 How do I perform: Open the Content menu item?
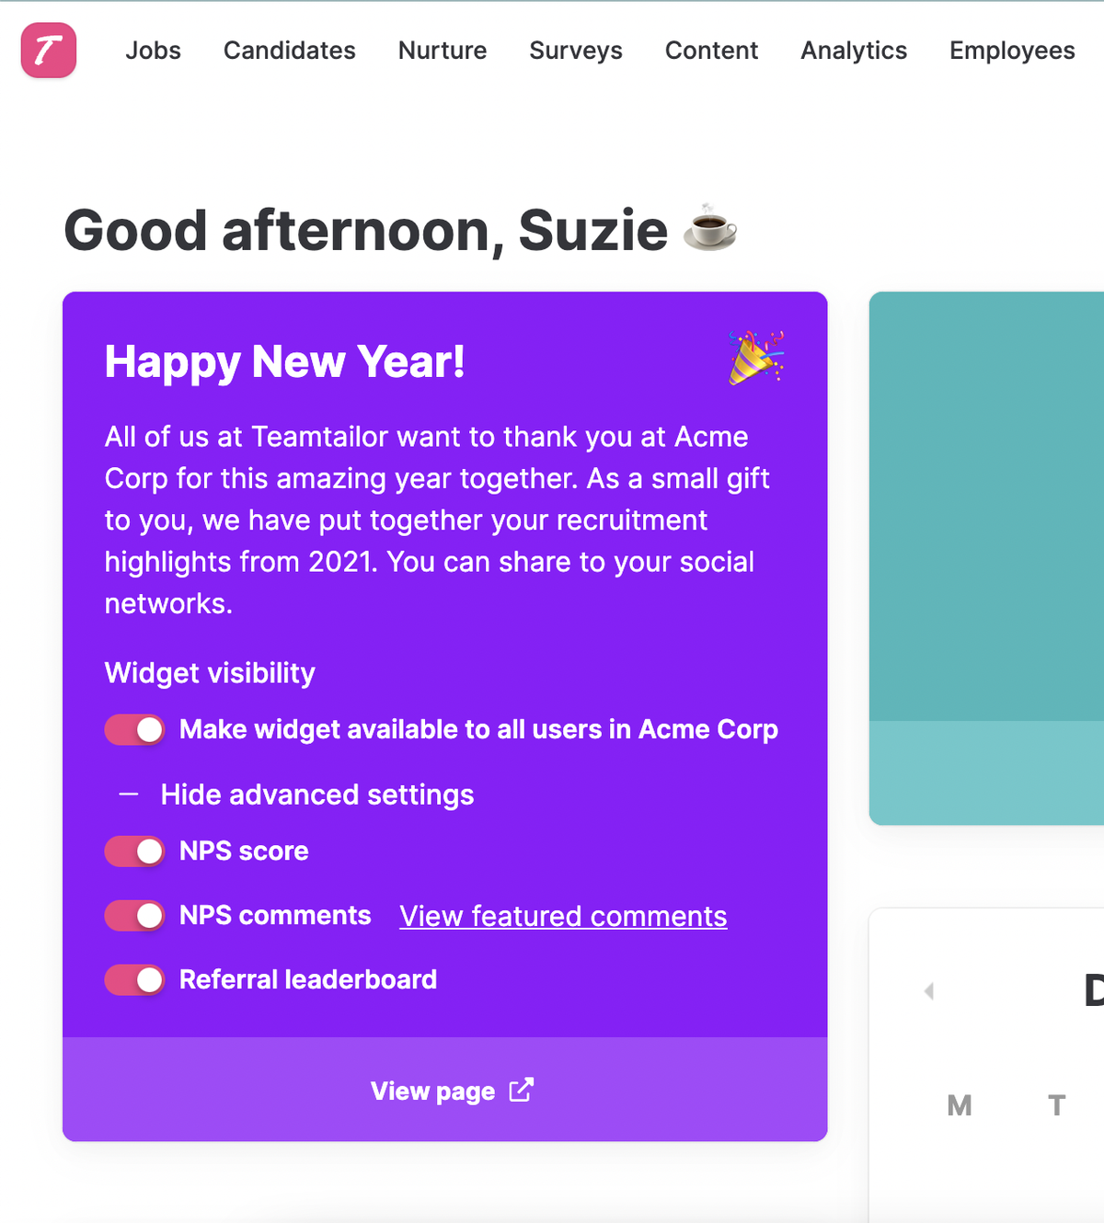click(711, 51)
